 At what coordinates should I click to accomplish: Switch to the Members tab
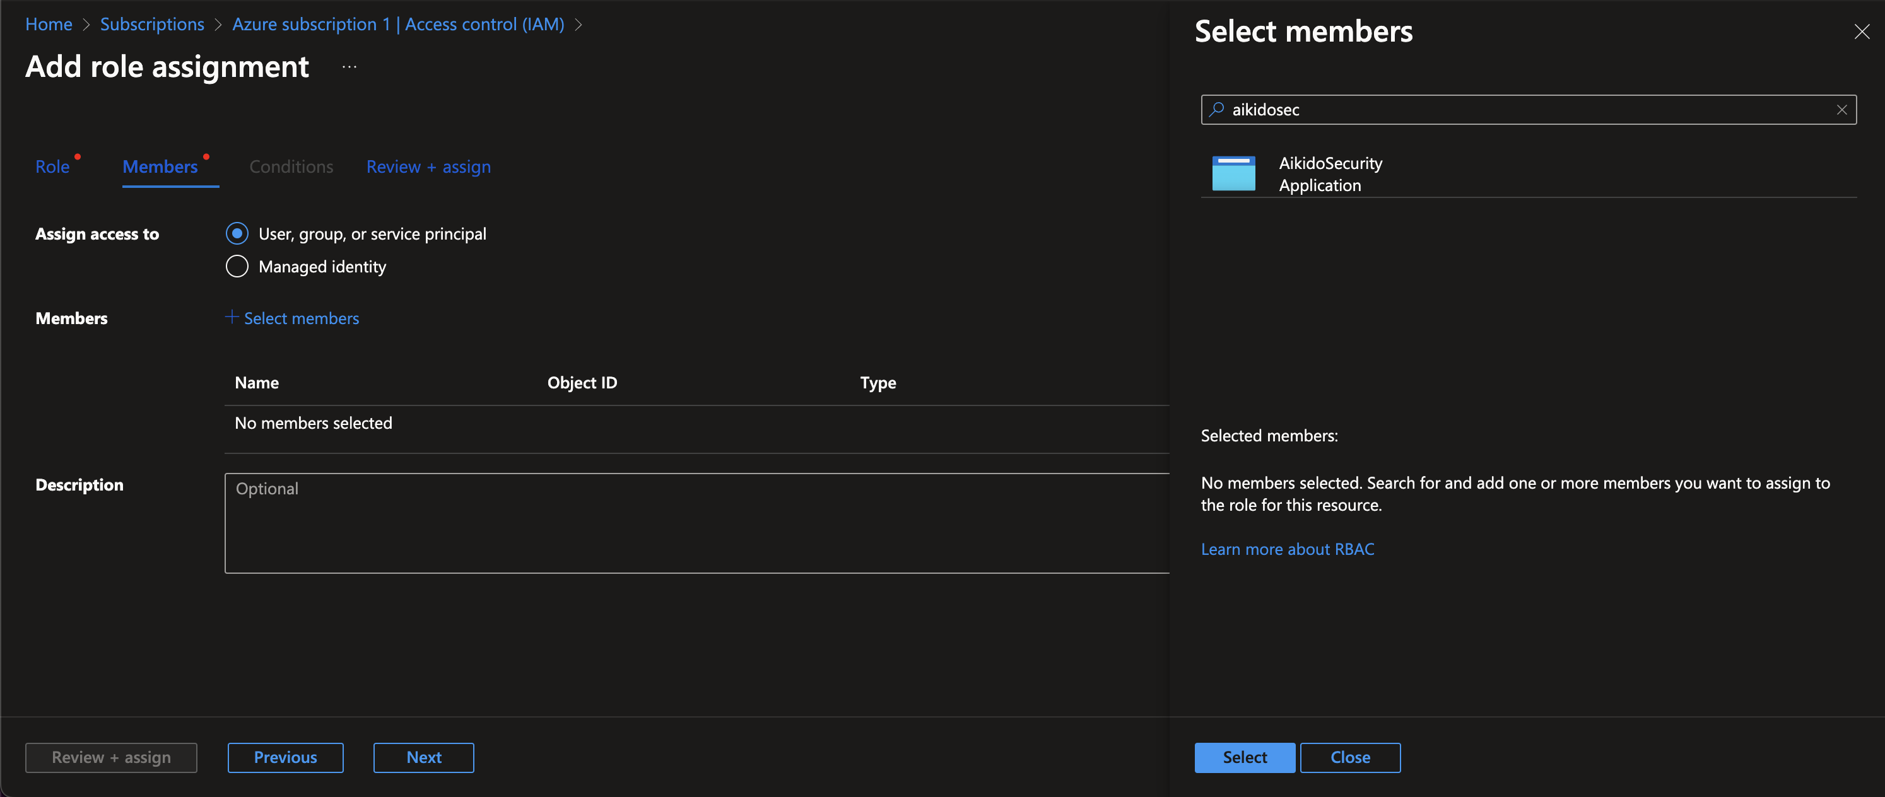[x=160, y=166]
